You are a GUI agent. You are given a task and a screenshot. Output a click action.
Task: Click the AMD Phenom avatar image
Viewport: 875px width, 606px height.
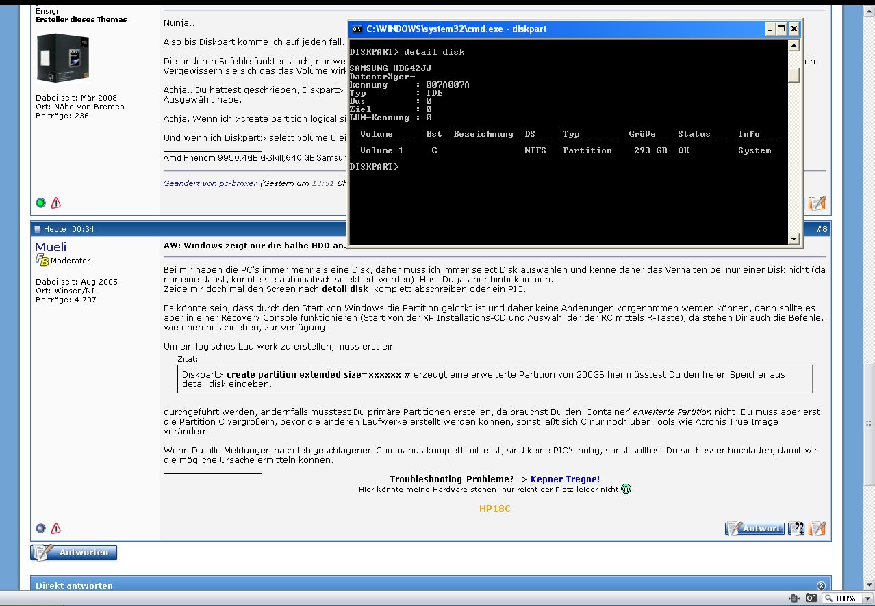click(62, 58)
